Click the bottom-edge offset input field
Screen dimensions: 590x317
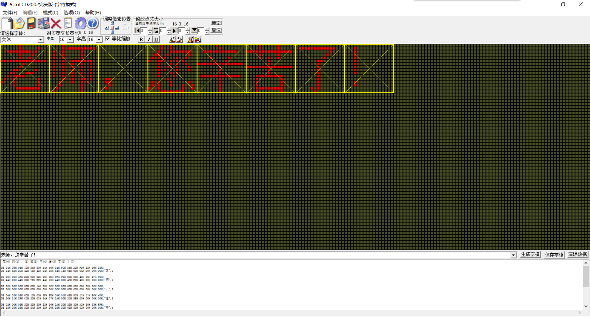(x=201, y=30)
